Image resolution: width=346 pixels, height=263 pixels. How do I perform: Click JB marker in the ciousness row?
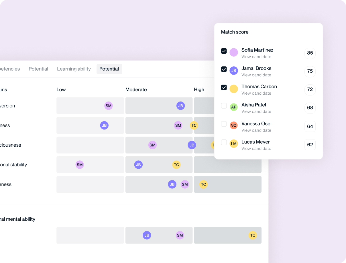coord(192,145)
